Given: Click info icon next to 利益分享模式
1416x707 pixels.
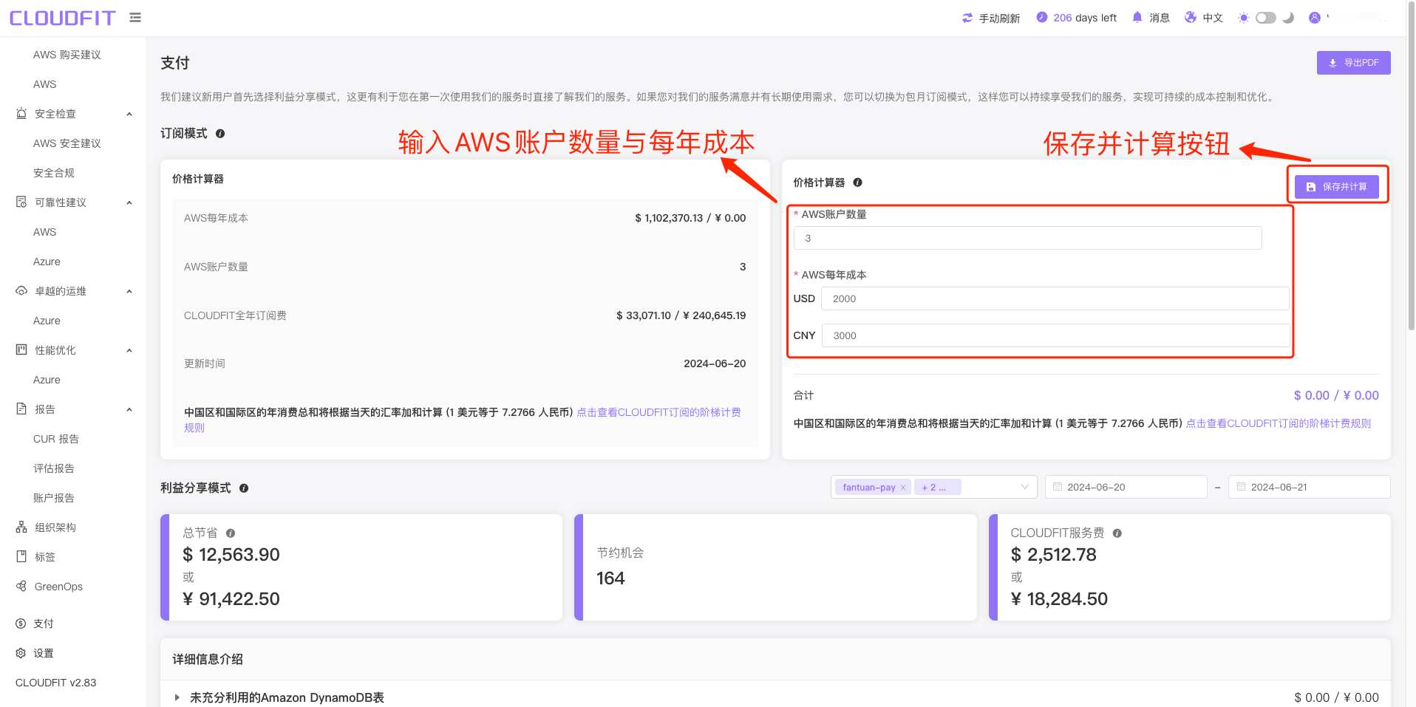Looking at the screenshot, I should [244, 488].
